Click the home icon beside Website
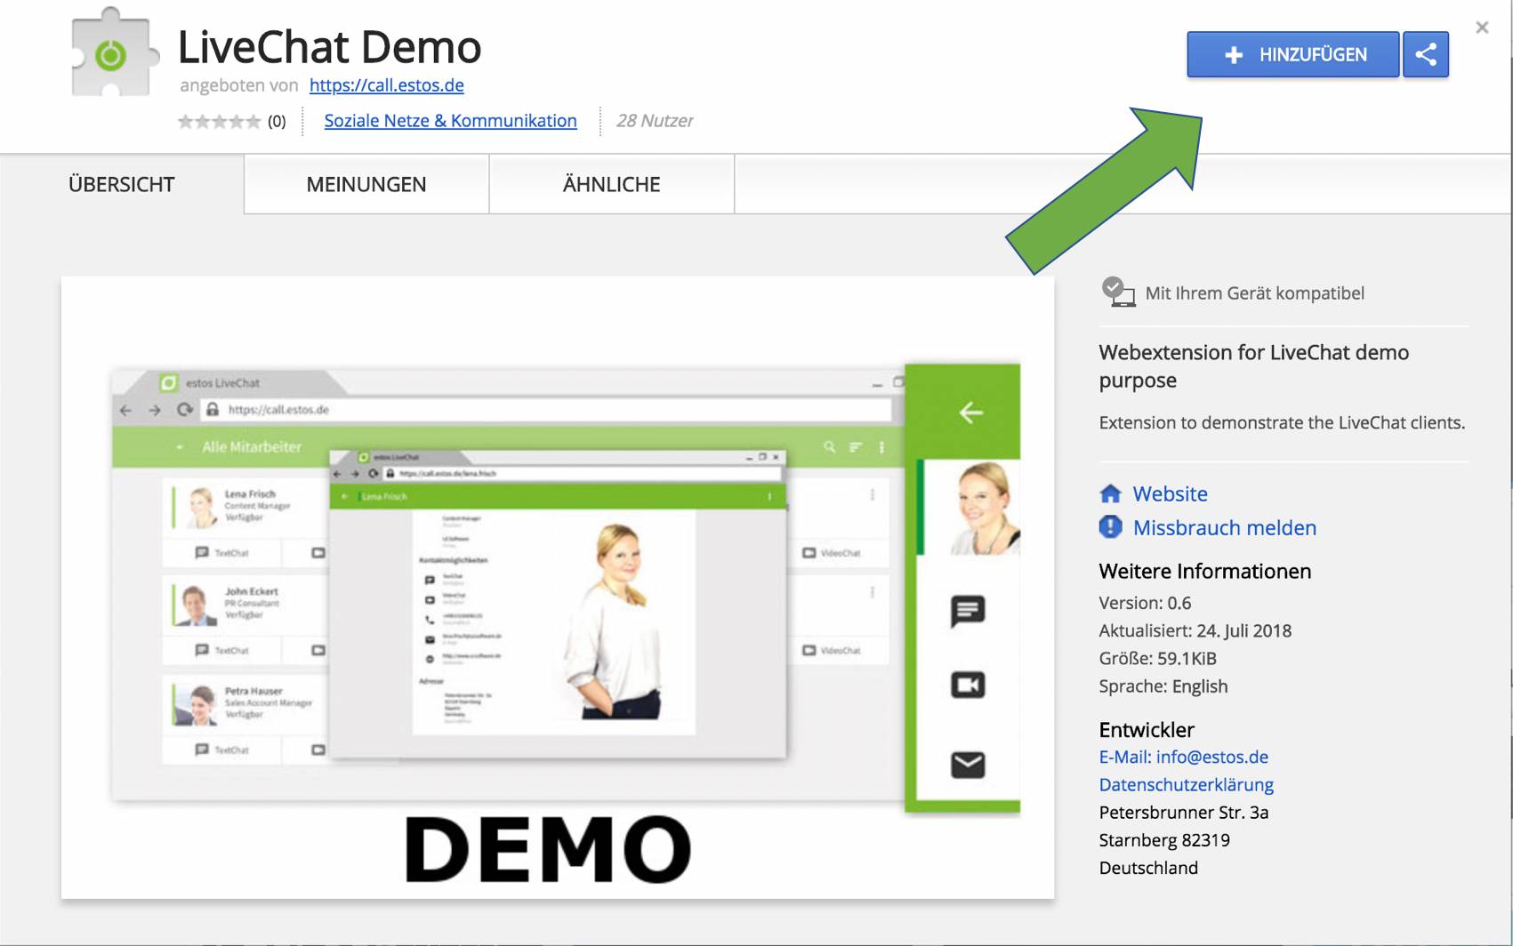 tap(1110, 493)
